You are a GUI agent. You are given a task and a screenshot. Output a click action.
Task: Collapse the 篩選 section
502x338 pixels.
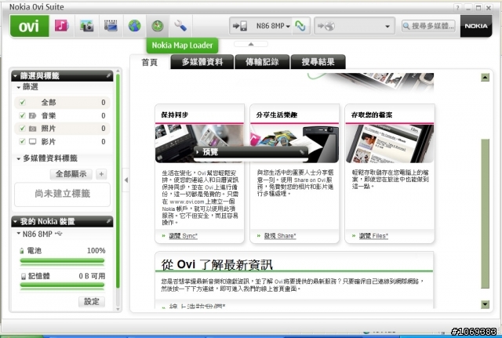[x=19, y=87]
